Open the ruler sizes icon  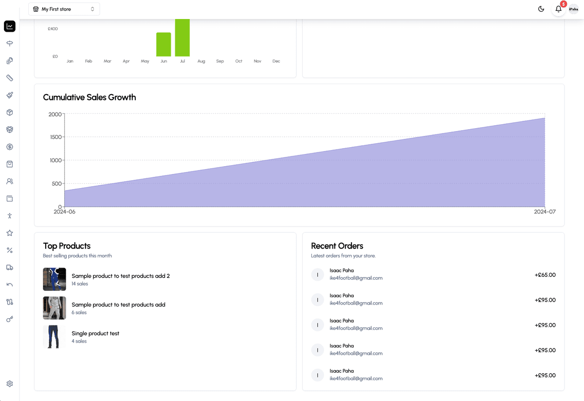[10, 78]
